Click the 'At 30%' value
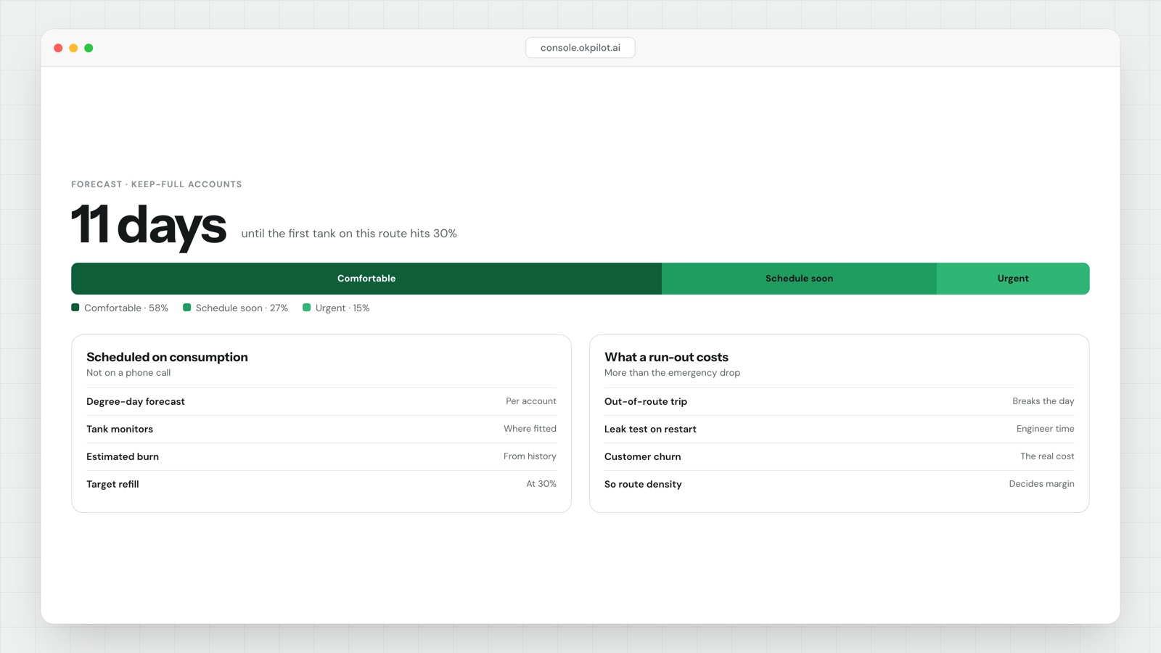This screenshot has height=653, width=1161. point(541,484)
